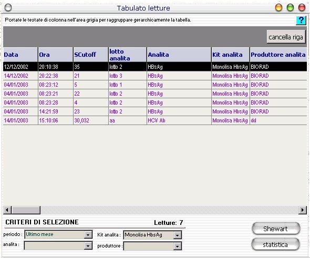Viewport: 310px width, 258px height.
Task: Click the left arrow of horizontal scrollbar
Action: point(7,210)
